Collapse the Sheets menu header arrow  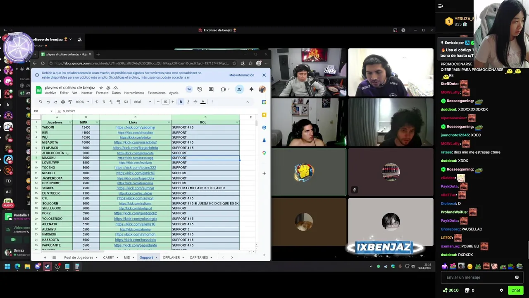click(x=248, y=102)
